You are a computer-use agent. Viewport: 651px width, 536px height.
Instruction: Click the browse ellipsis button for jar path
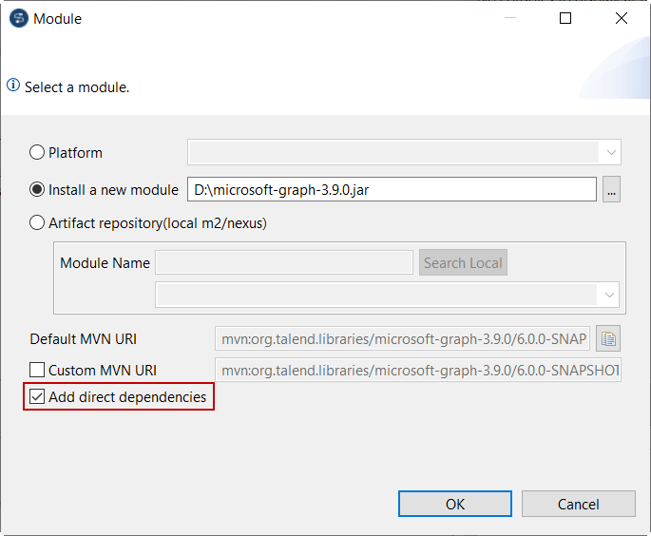click(611, 190)
